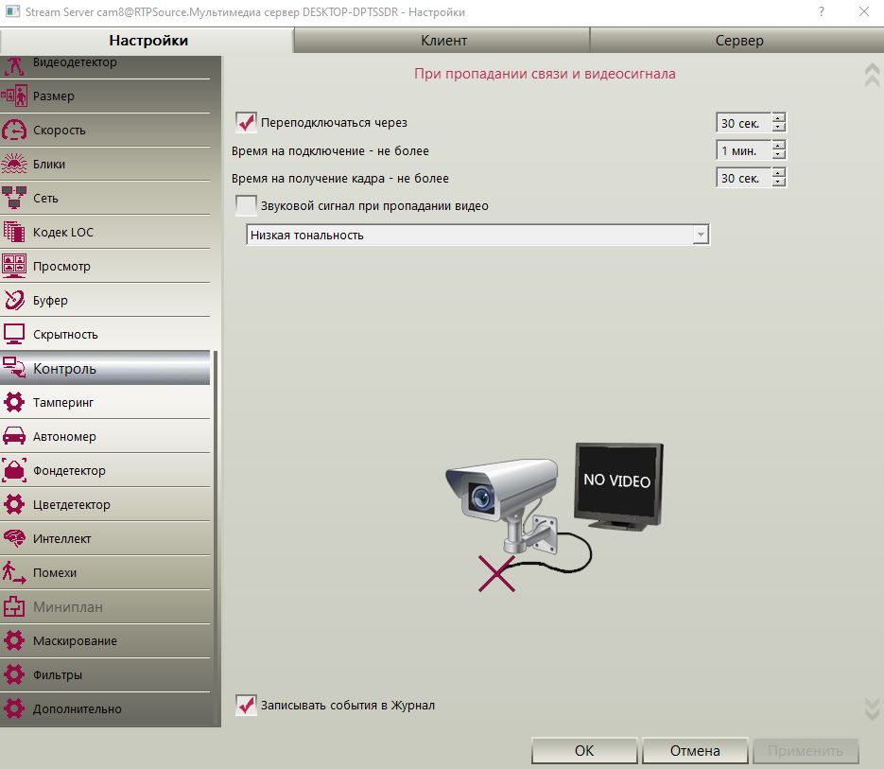Decrease the connection time limit spinner
Viewport: 884px width, 769px height.
(778, 154)
